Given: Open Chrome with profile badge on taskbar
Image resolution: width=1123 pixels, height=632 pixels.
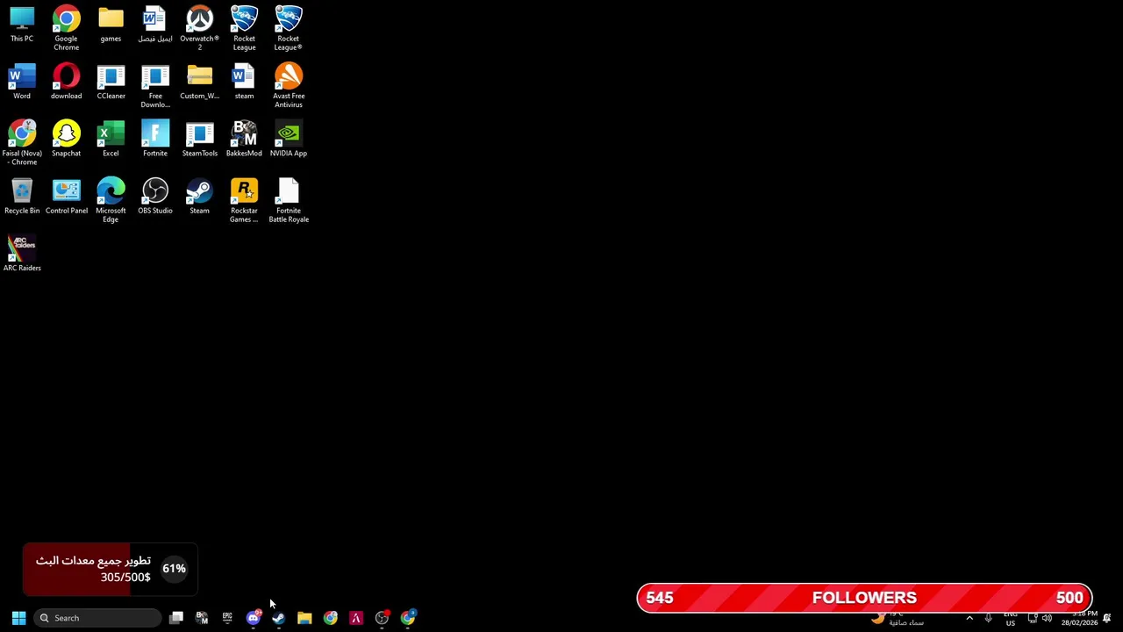Looking at the screenshot, I should pyautogui.click(x=408, y=618).
